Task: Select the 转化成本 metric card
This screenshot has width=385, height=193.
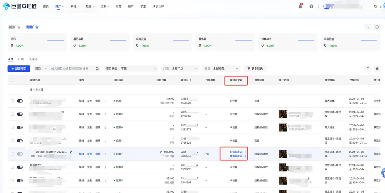Action: coord(287,42)
